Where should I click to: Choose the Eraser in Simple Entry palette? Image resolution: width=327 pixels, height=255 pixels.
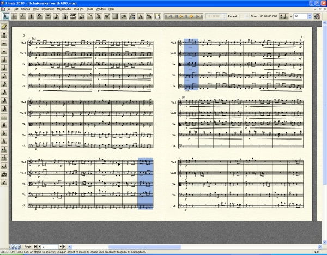[x=4, y=27]
